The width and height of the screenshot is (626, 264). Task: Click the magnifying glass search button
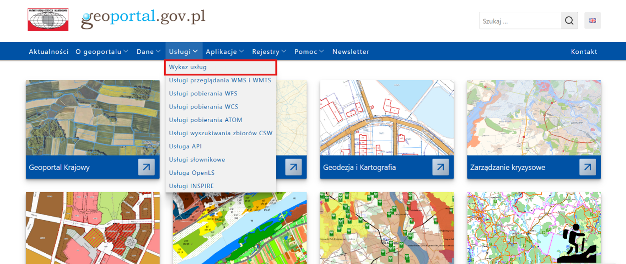[x=569, y=21]
